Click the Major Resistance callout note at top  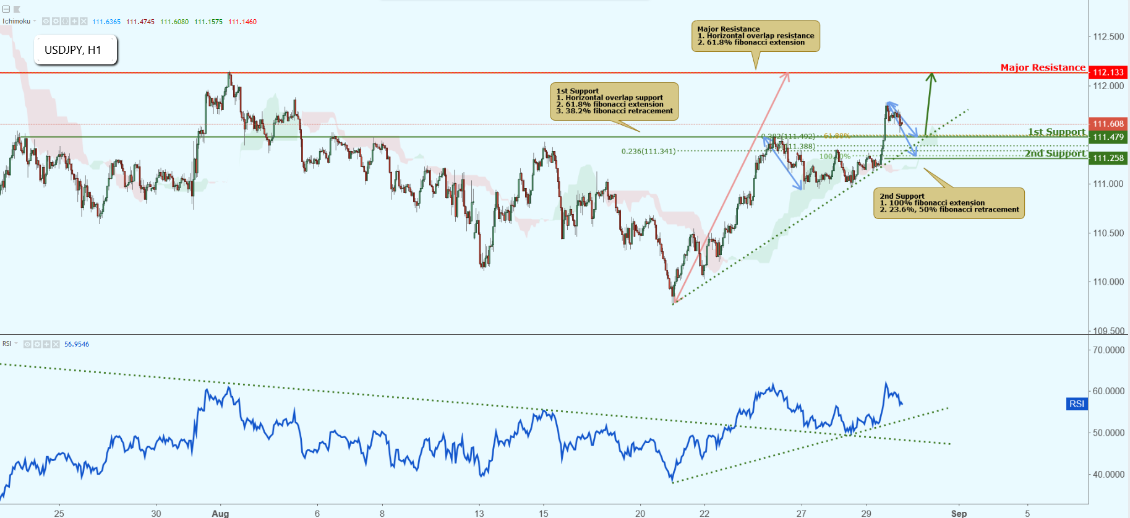click(755, 36)
